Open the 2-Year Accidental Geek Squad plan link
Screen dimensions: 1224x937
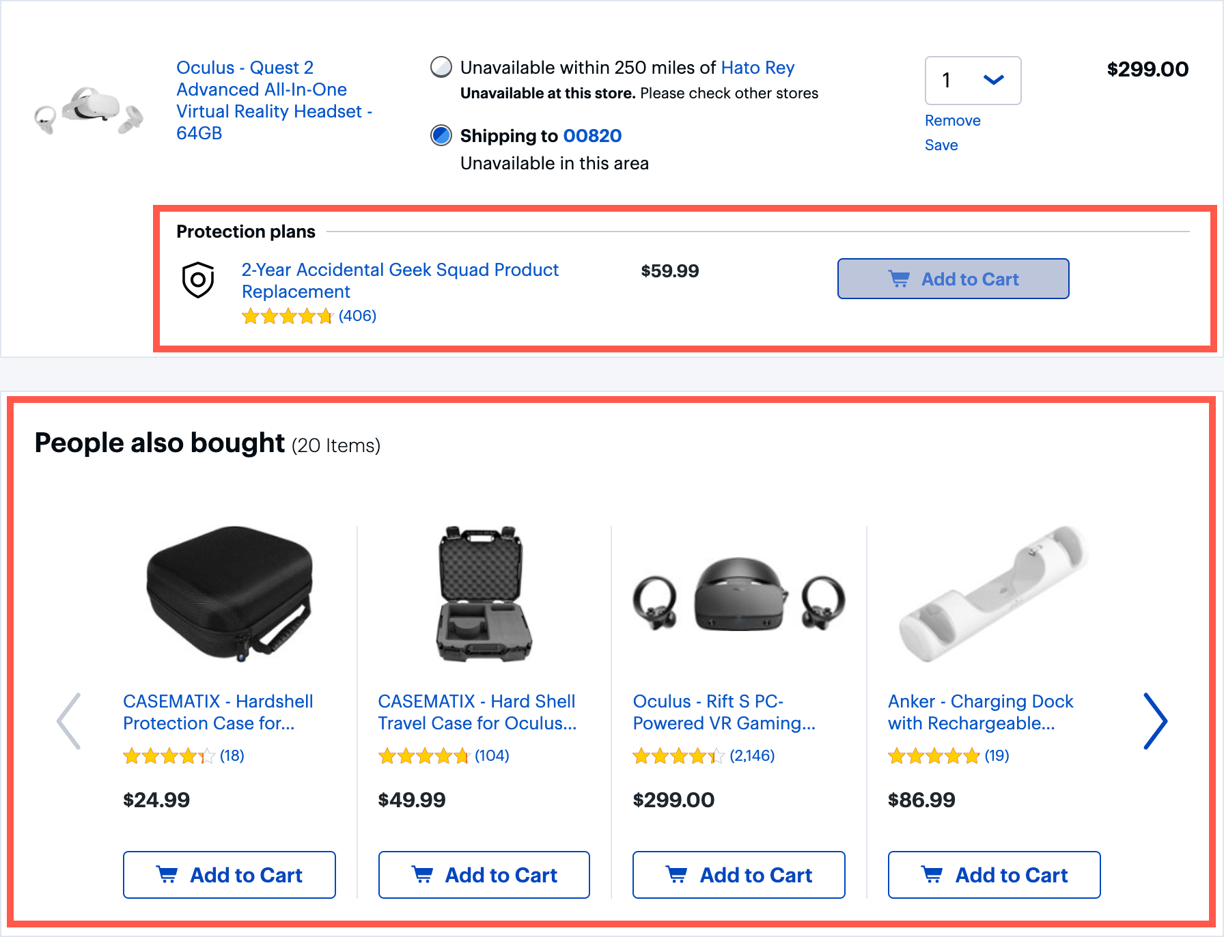point(400,281)
